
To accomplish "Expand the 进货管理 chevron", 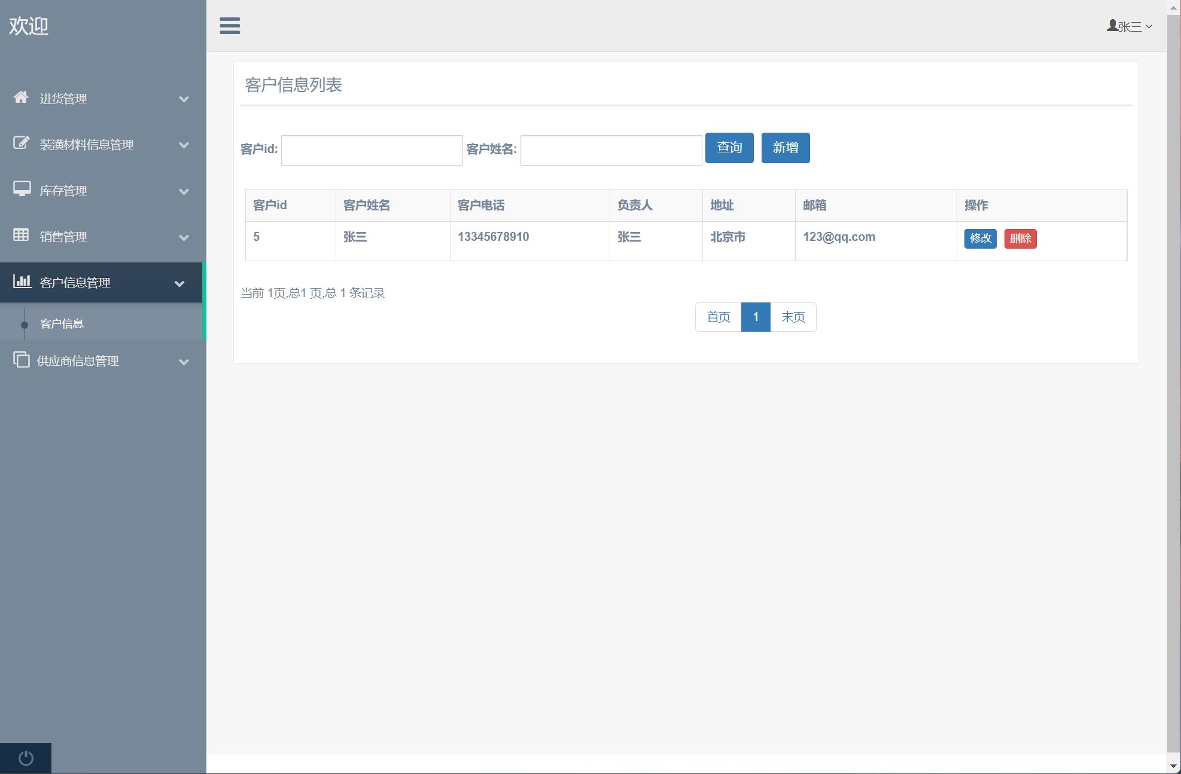I will [184, 99].
